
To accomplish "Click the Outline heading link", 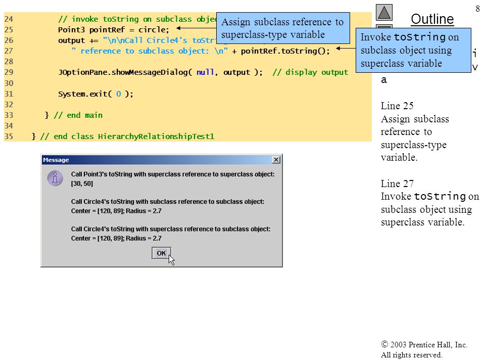I will click(x=432, y=19).
